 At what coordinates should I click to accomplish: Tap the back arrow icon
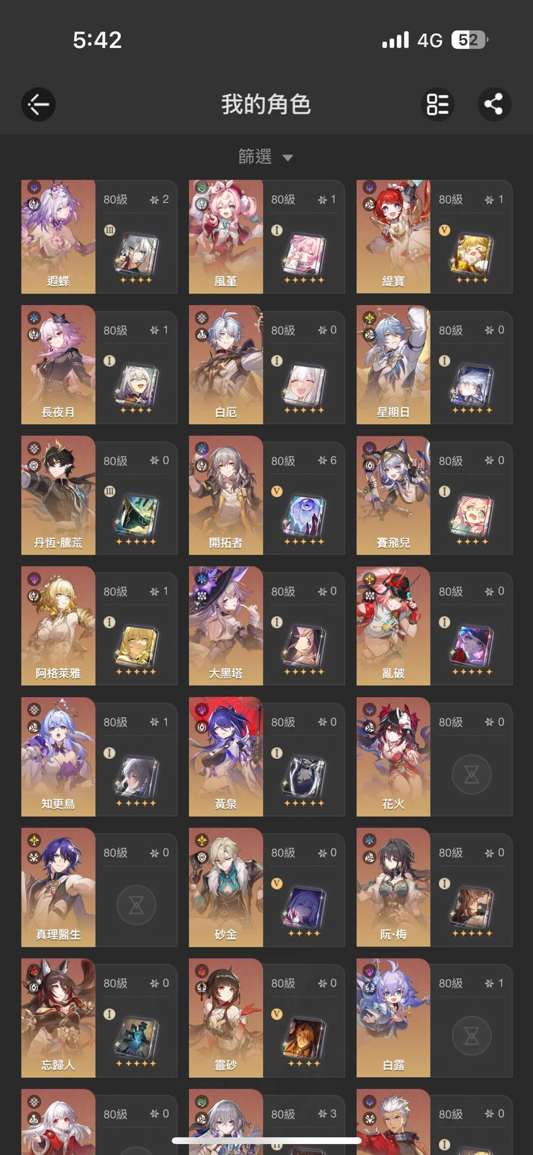[x=38, y=104]
